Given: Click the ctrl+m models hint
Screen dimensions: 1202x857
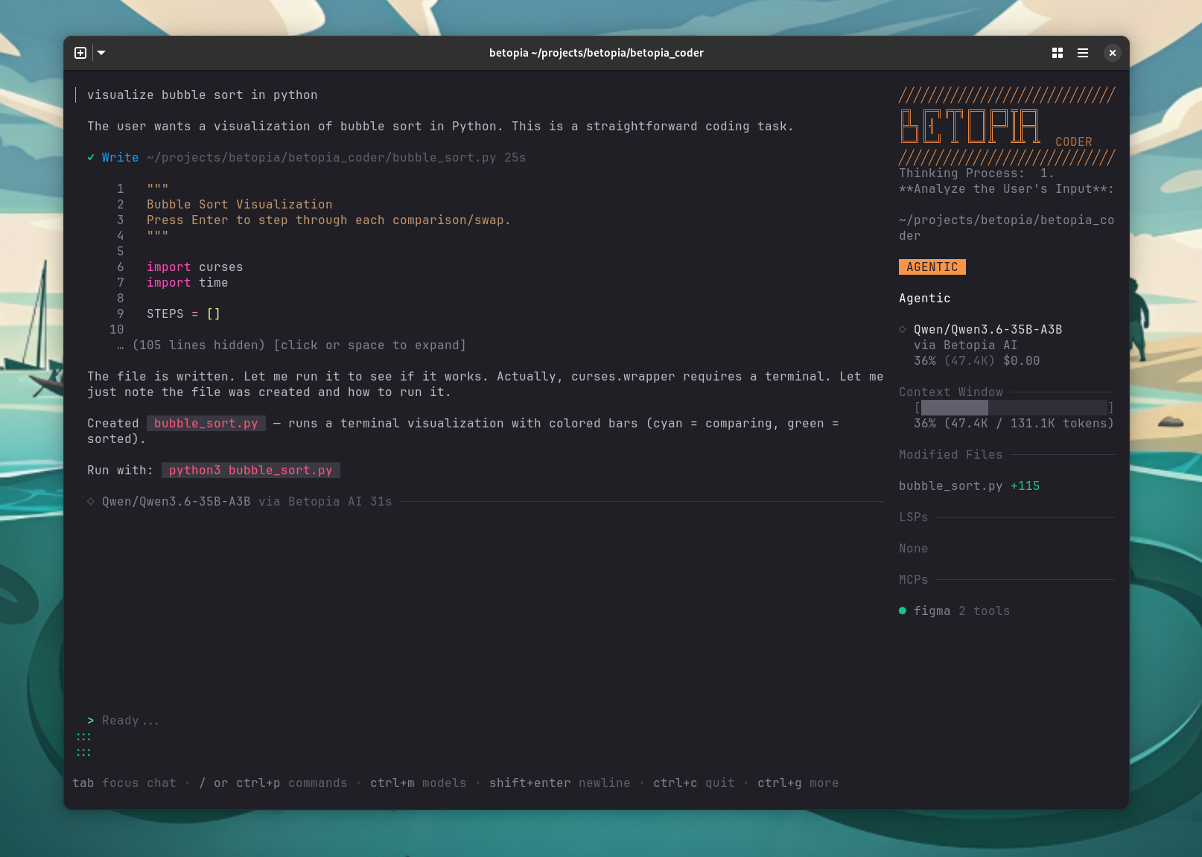Looking at the screenshot, I should tap(419, 783).
